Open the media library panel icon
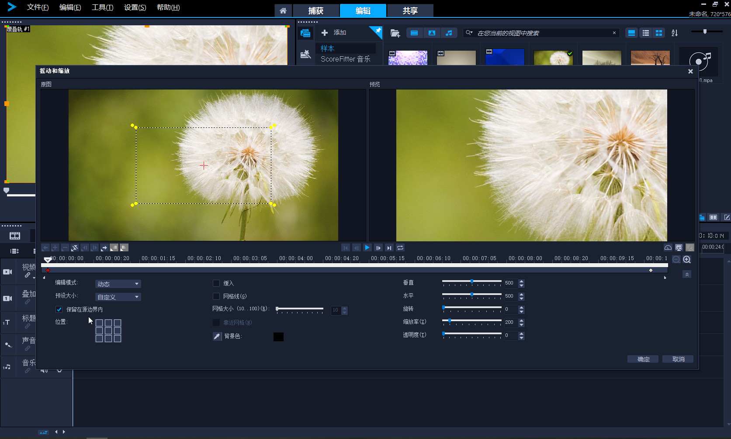The height and width of the screenshot is (439, 731). 305,33
